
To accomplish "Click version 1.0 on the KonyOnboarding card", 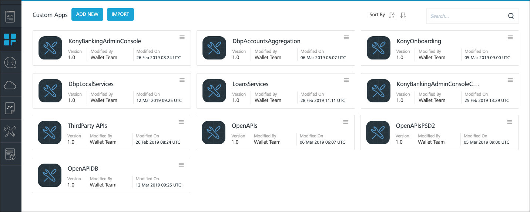I will click(x=400, y=57).
